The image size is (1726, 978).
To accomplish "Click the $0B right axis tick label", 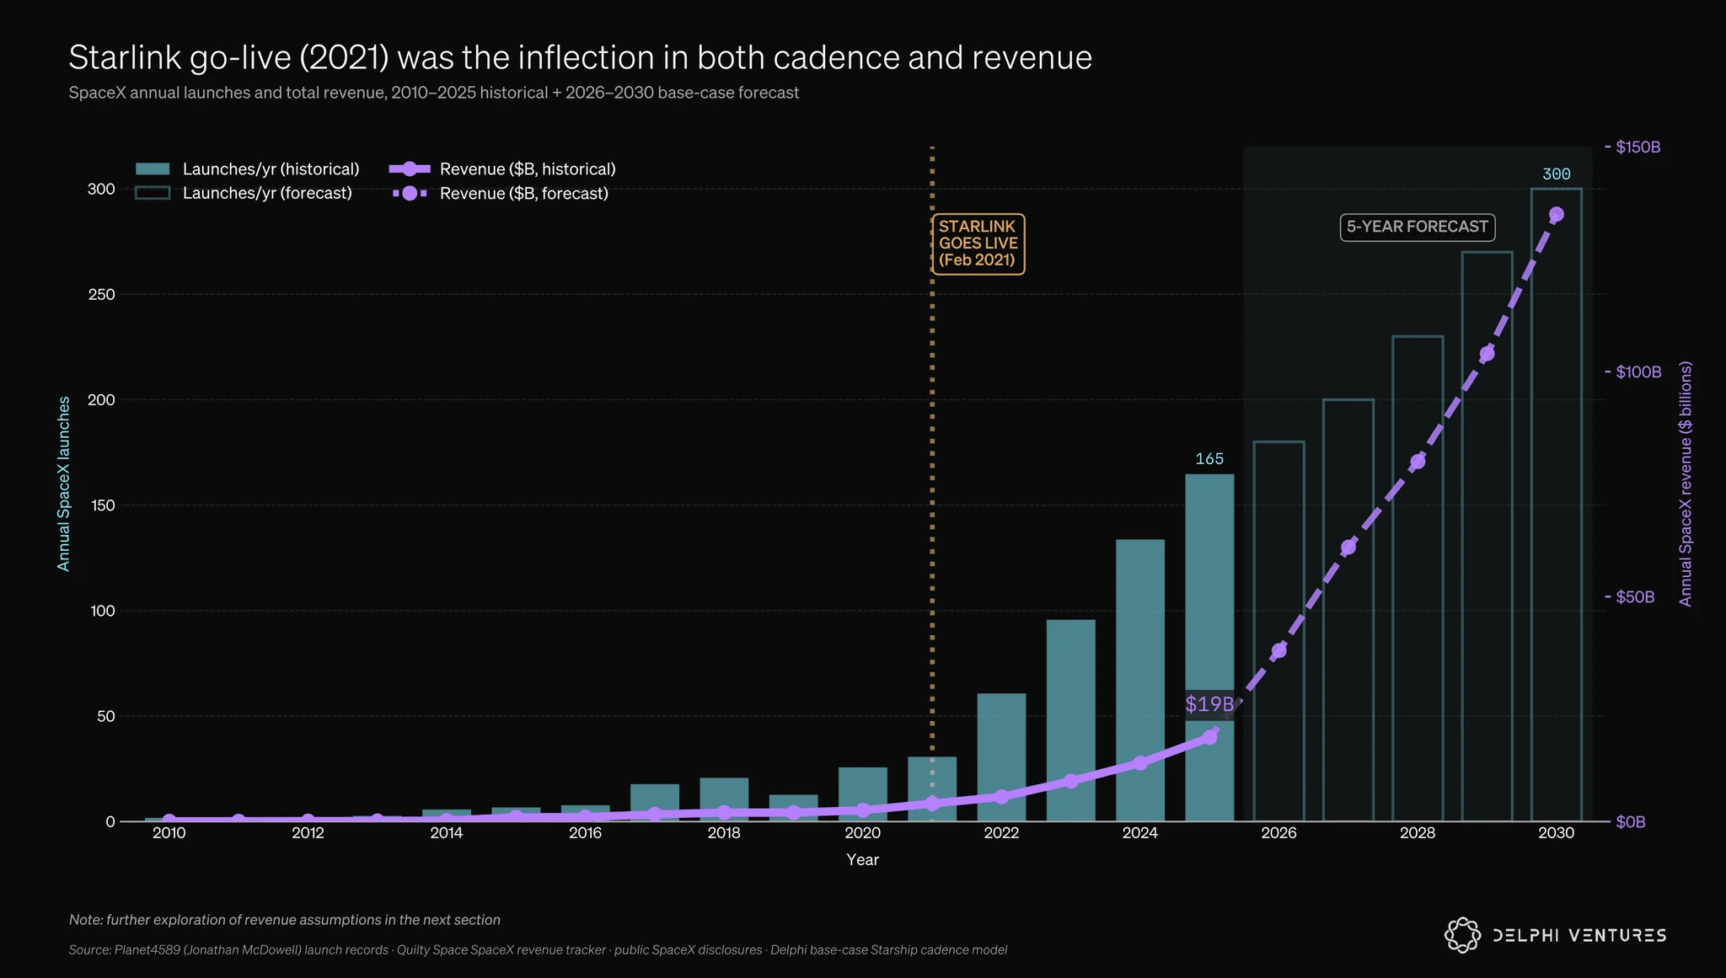I will click(x=1631, y=822).
